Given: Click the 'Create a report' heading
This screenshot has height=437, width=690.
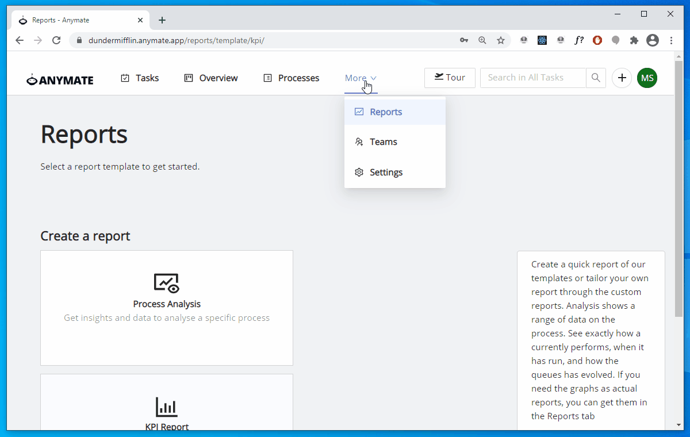Looking at the screenshot, I should point(85,236).
